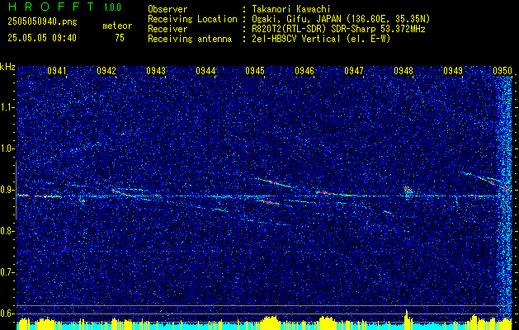Click the 0945 time marker
Viewport: 519px width, 330px height.
pyautogui.click(x=255, y=70)
